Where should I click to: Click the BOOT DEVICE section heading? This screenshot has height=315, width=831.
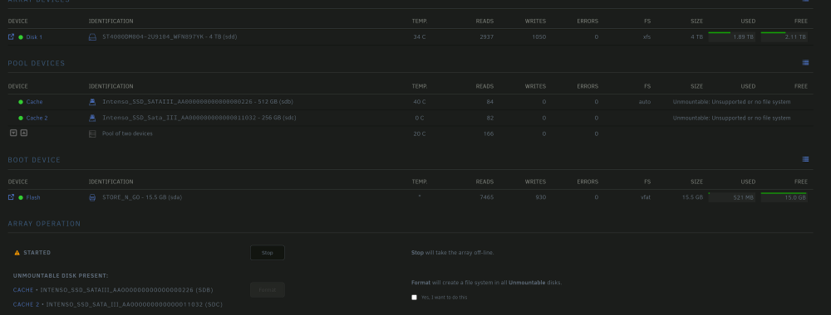click(x=34, y=160)
